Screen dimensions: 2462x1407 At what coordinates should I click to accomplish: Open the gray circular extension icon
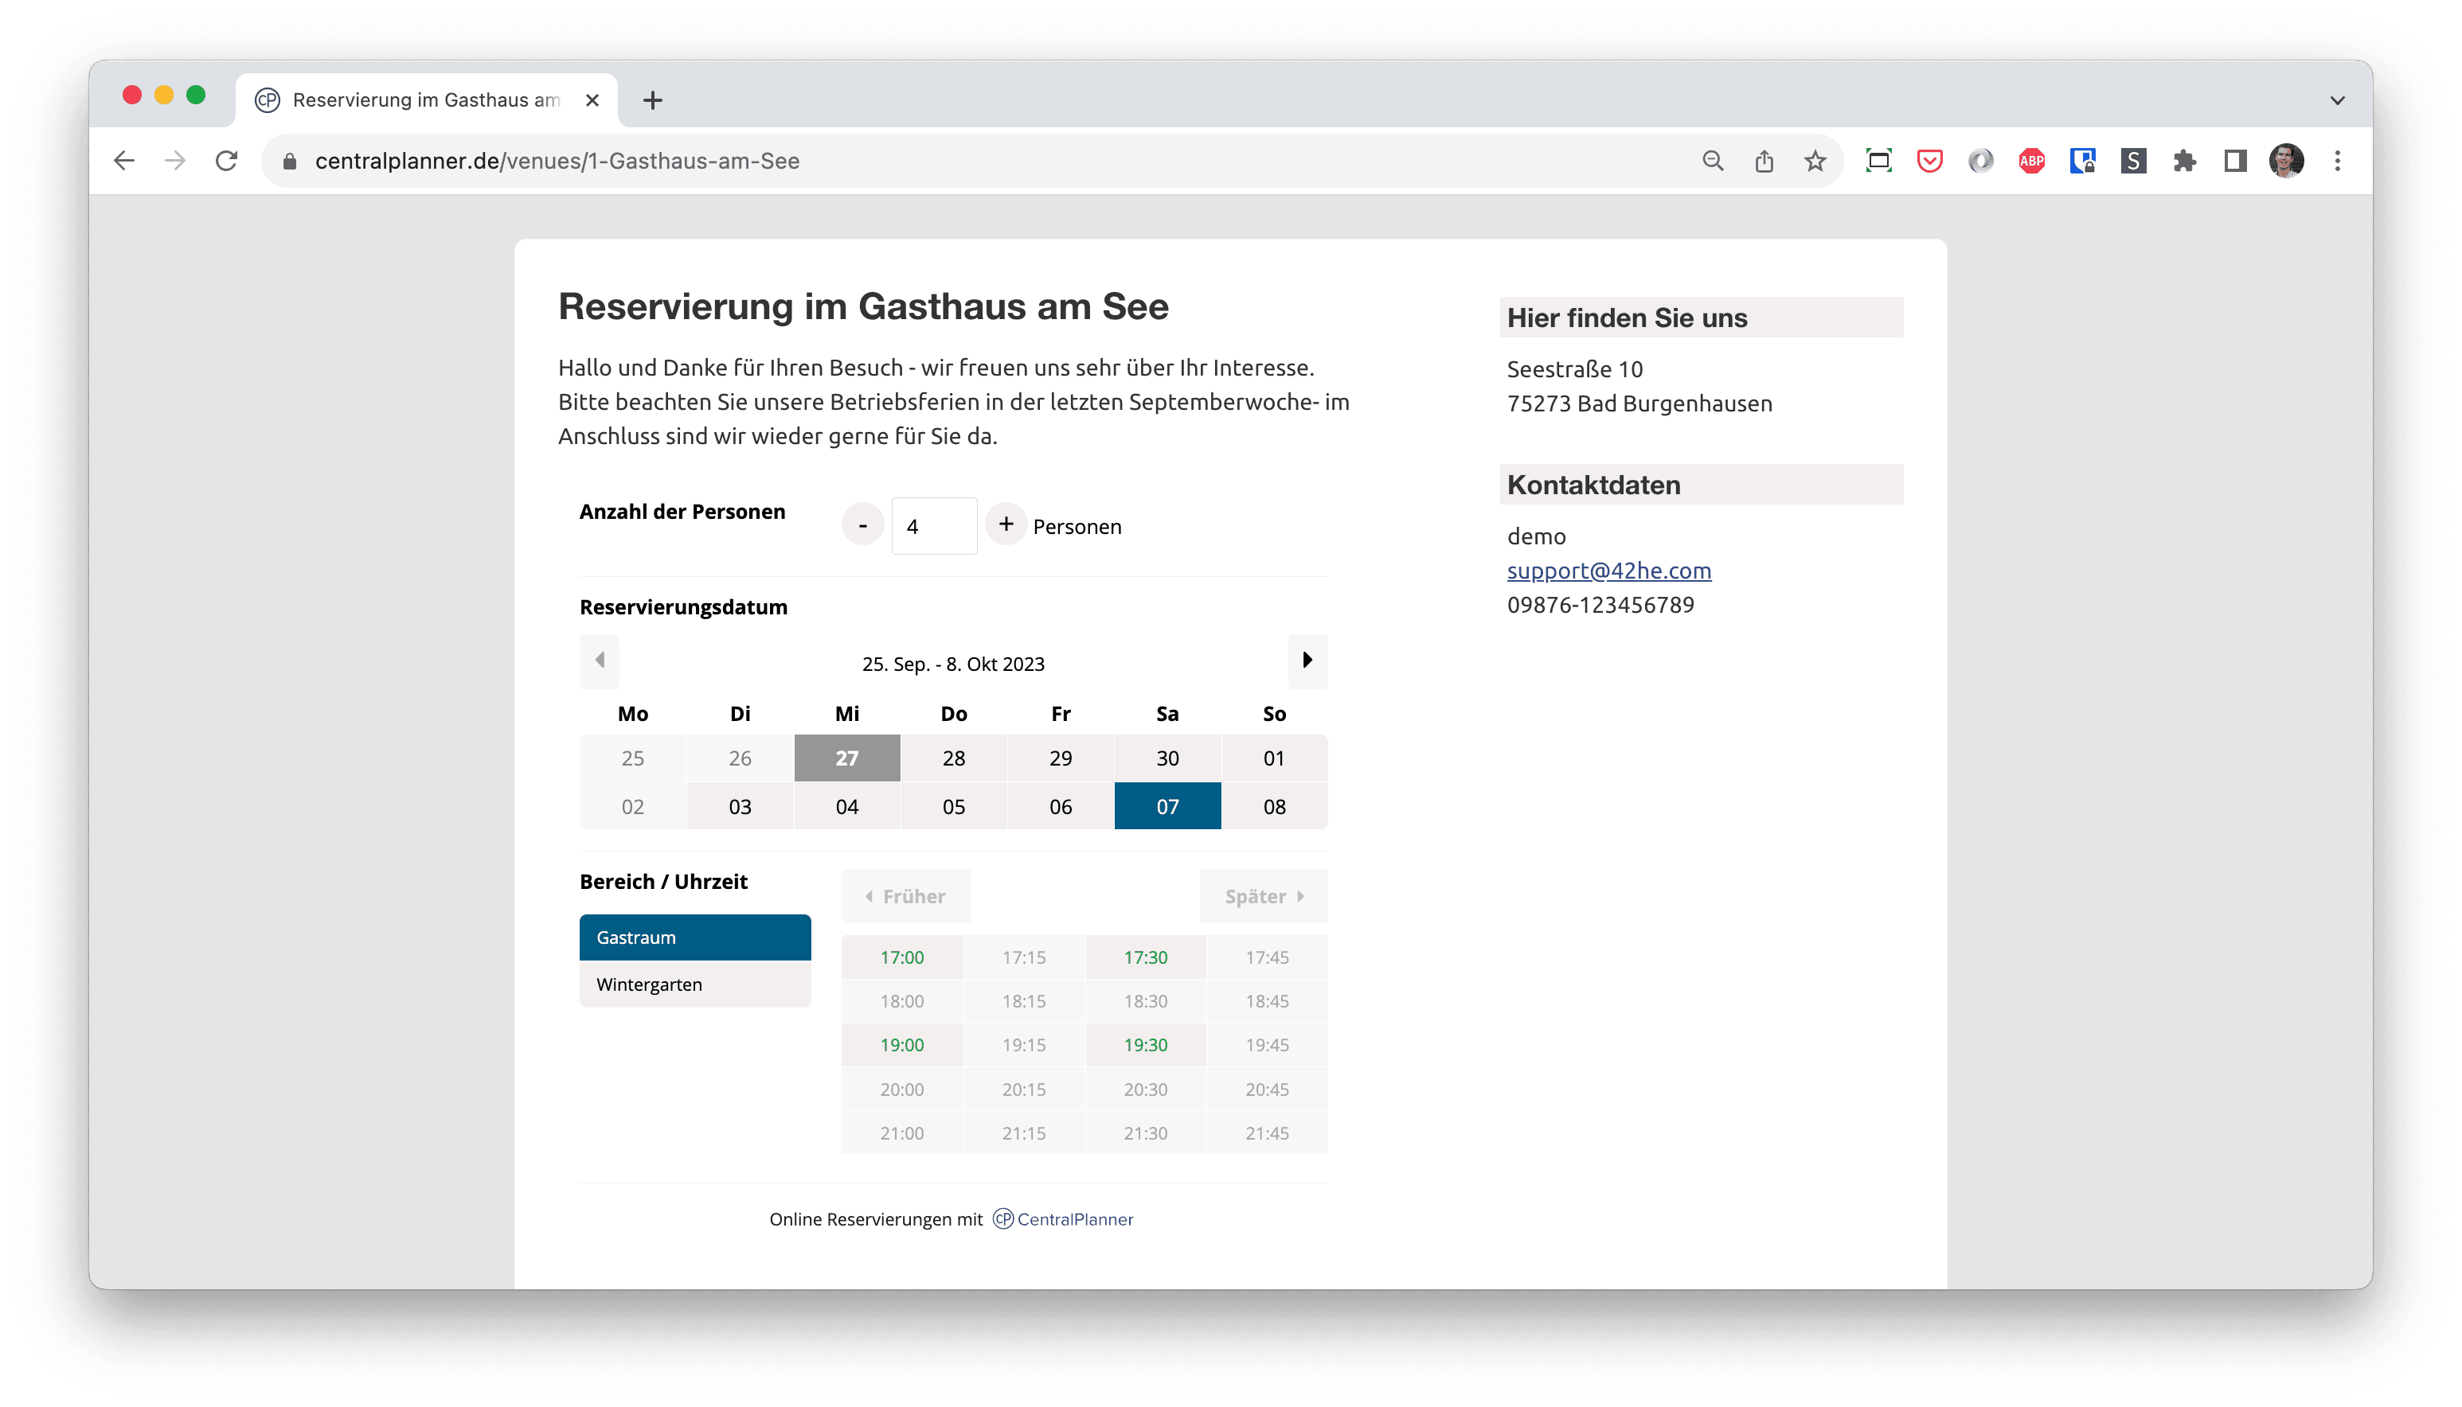[x=1980, y=161]
